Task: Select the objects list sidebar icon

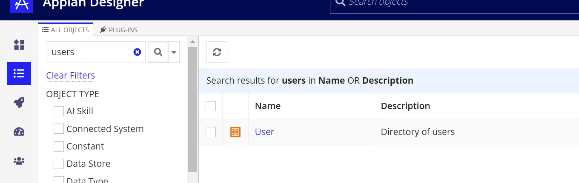Action: (19, 73)
